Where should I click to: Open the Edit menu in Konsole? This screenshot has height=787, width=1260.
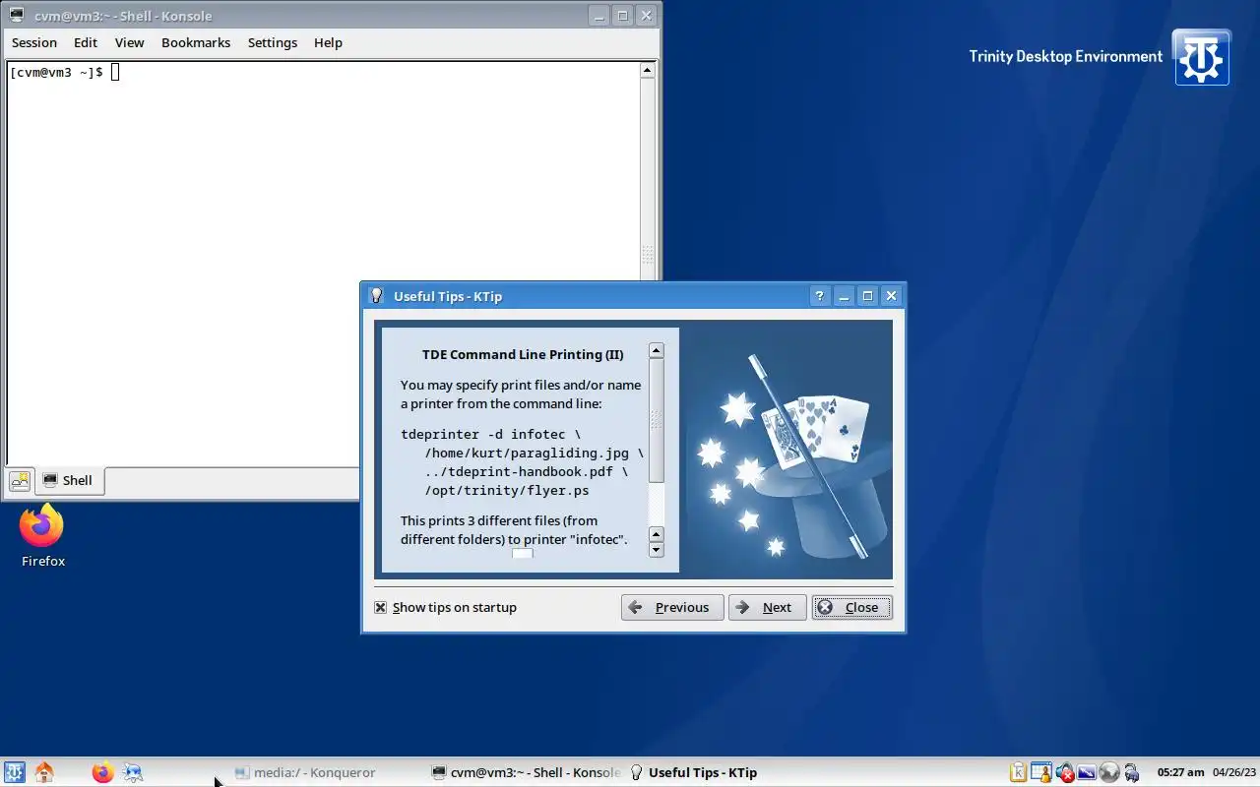click(x=86, y=42)
